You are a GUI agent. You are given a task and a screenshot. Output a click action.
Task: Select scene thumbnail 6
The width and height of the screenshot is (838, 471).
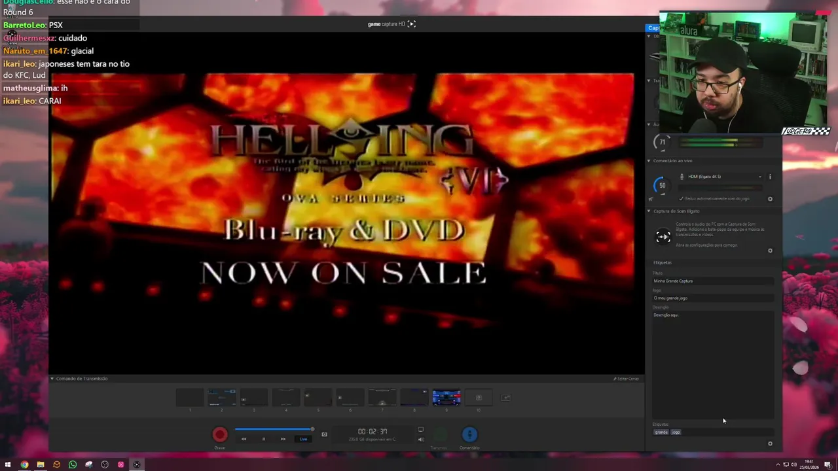[x=350, y=397]
